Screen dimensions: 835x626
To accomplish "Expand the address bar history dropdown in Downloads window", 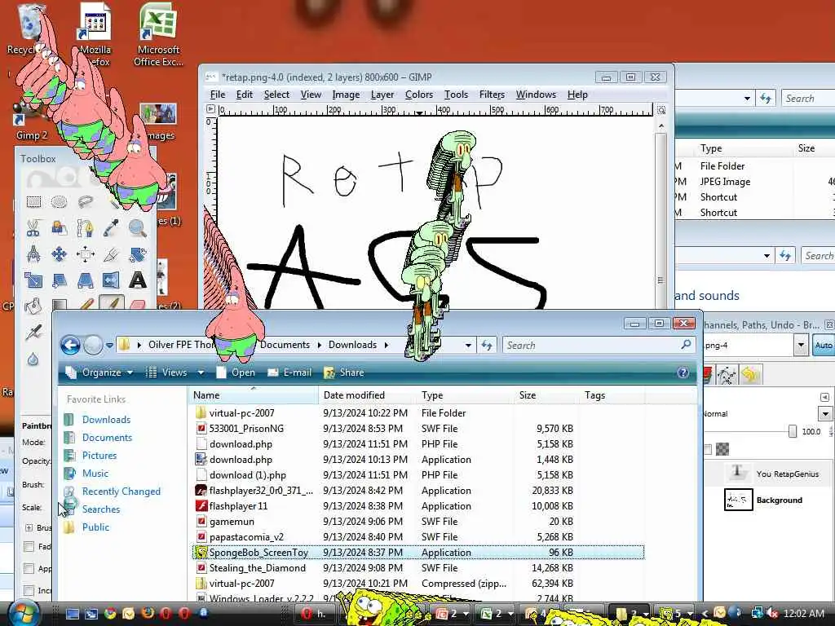I will pos(467,345).
